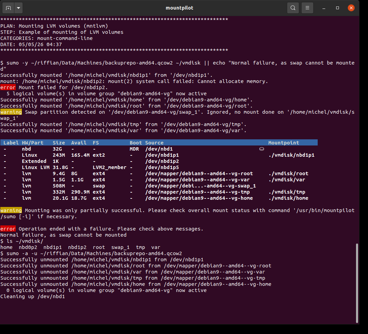Click the 'Linux LVM' partition type cell
This screenshot has height=334, width=368.
tap(36, 167)
